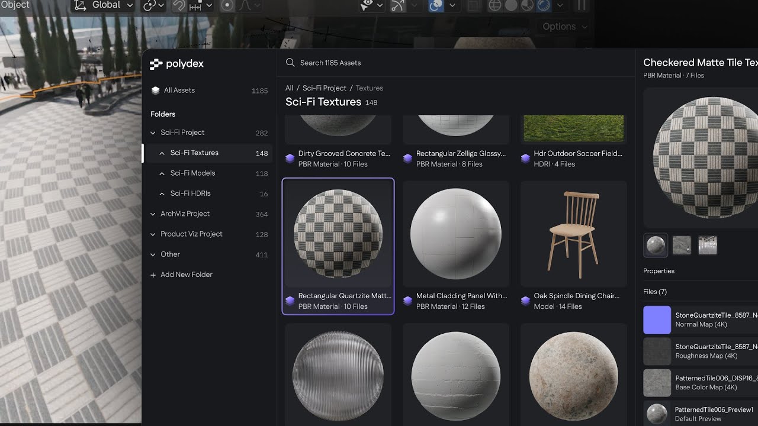Click Sci-Fi Project in the breadcrumb
758x426 pixels.
click(325, 88)
